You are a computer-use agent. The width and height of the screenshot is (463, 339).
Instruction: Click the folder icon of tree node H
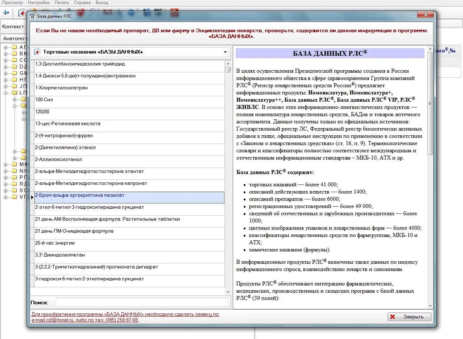click(x=14, y=80)
